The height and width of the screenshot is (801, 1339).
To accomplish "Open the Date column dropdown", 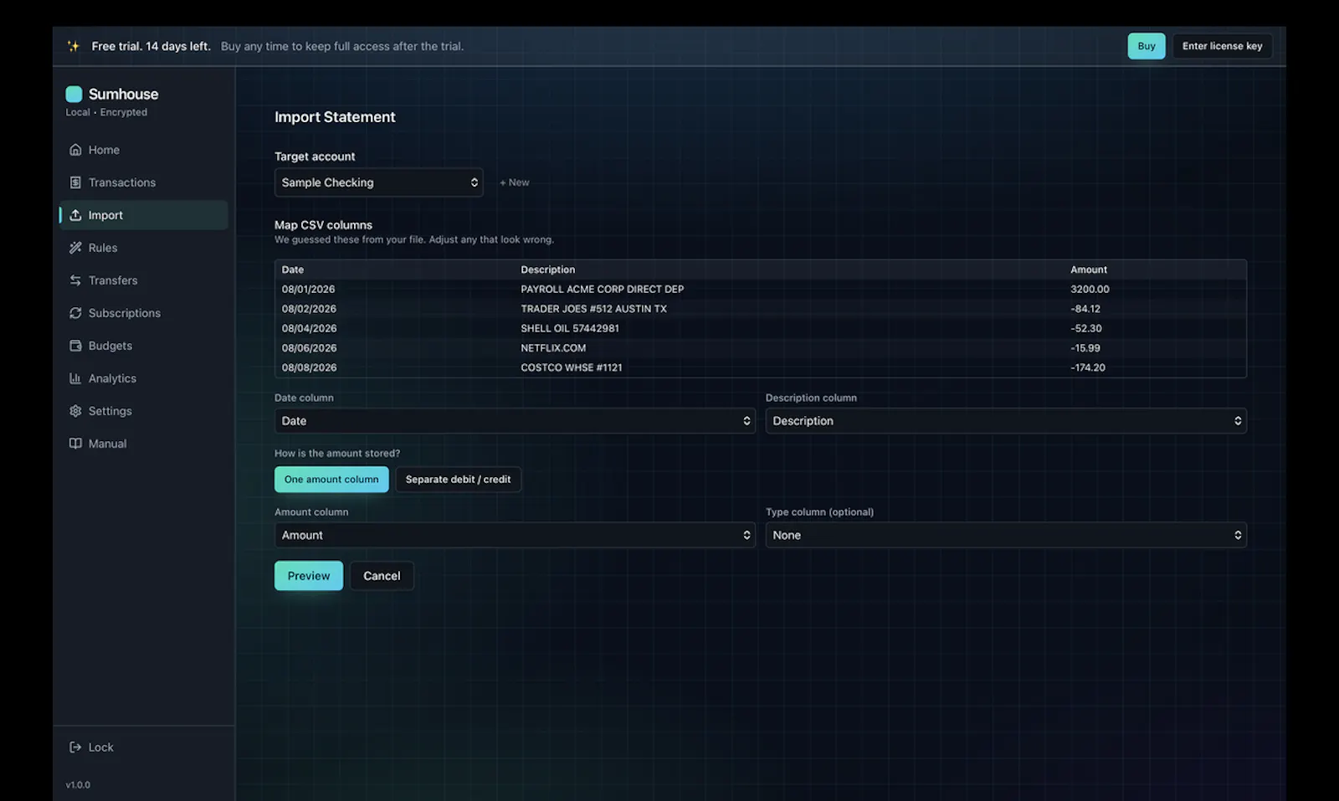I will [515, 421].
